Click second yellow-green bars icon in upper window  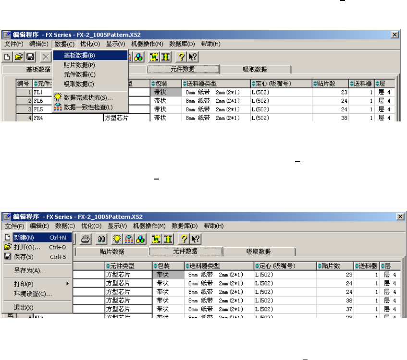(x=165, y=57)
